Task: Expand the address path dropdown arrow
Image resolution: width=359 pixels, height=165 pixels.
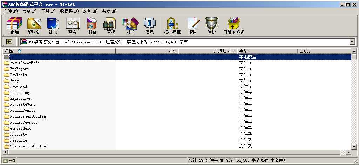Action: coord(352,42)
